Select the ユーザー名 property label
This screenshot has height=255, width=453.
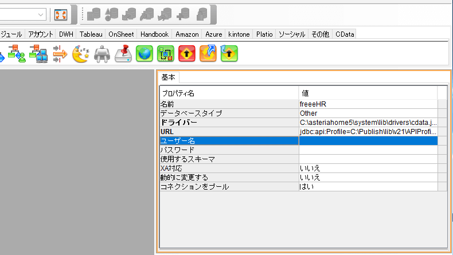point(229,140)
